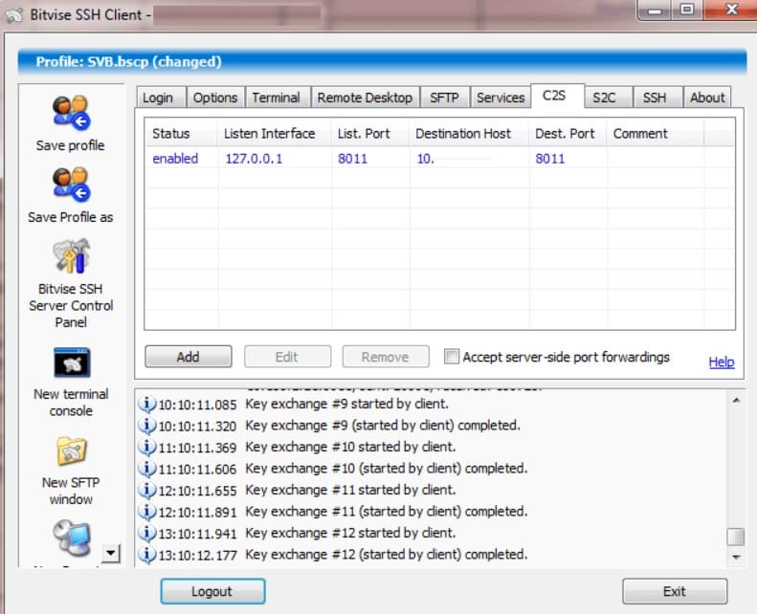This screenshot has height=614, width=757.
Task: Switch to the Options tab
Action: (215, 98)
